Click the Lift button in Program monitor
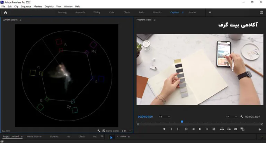Viewport: 266px width, 143px height. point(221,129)
